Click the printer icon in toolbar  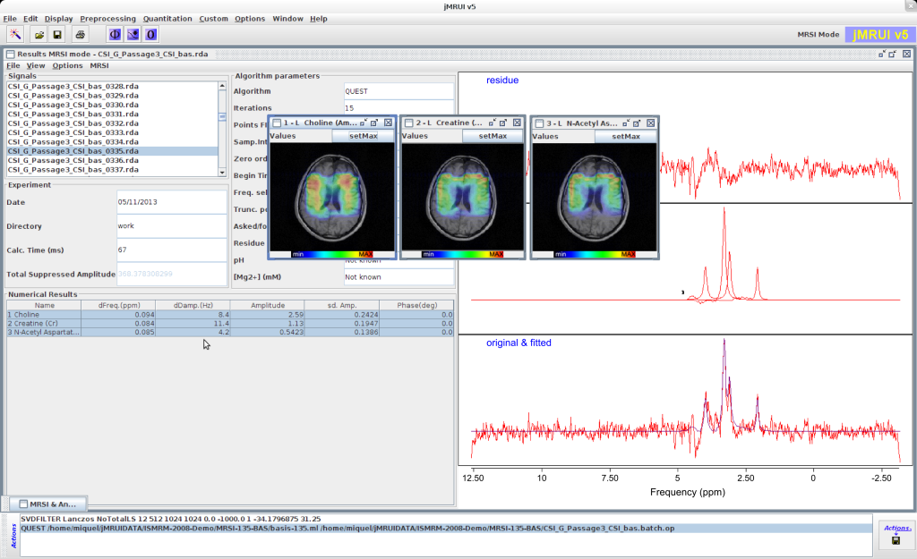pos(80,34)
